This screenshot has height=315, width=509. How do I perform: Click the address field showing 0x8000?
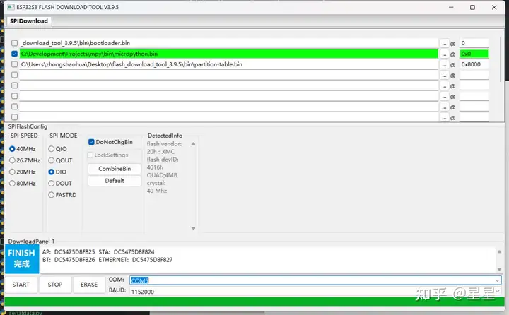(474, 64)
